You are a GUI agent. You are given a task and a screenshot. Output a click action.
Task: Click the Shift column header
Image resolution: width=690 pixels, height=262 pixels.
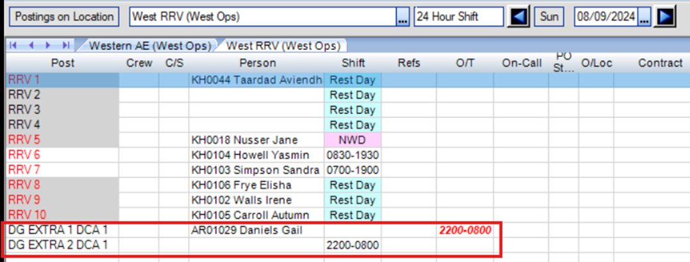click(x=353, y=63)
